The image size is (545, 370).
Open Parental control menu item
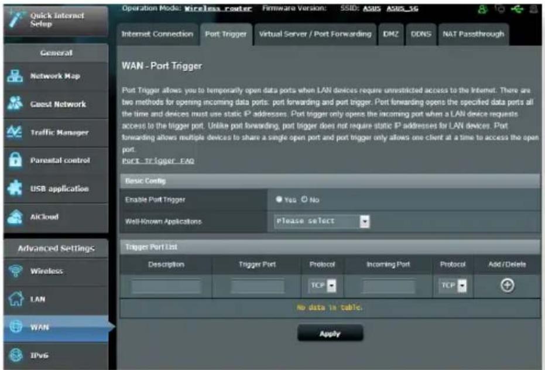point(56,160)
